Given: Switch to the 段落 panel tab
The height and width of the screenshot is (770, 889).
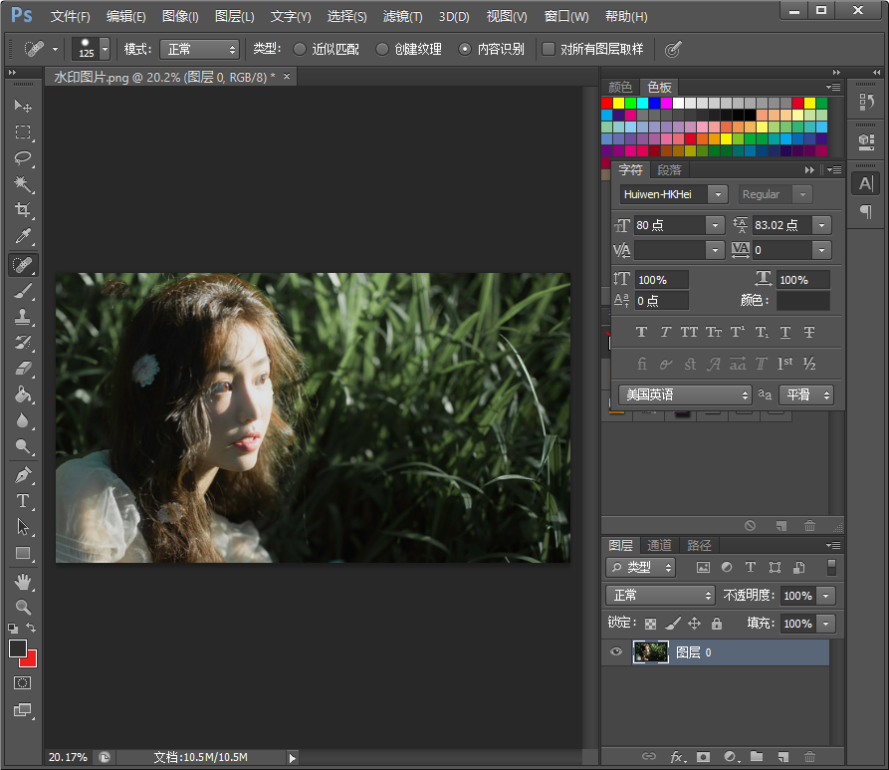Looking at the screenshot, I should point(669,170).
